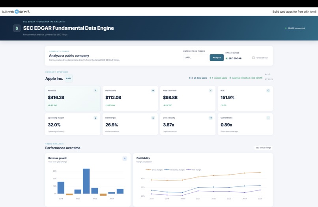The width and height of the screenshot is (318, 207).
Task: Enable the Force refresh checkbox
Action: 253,58
